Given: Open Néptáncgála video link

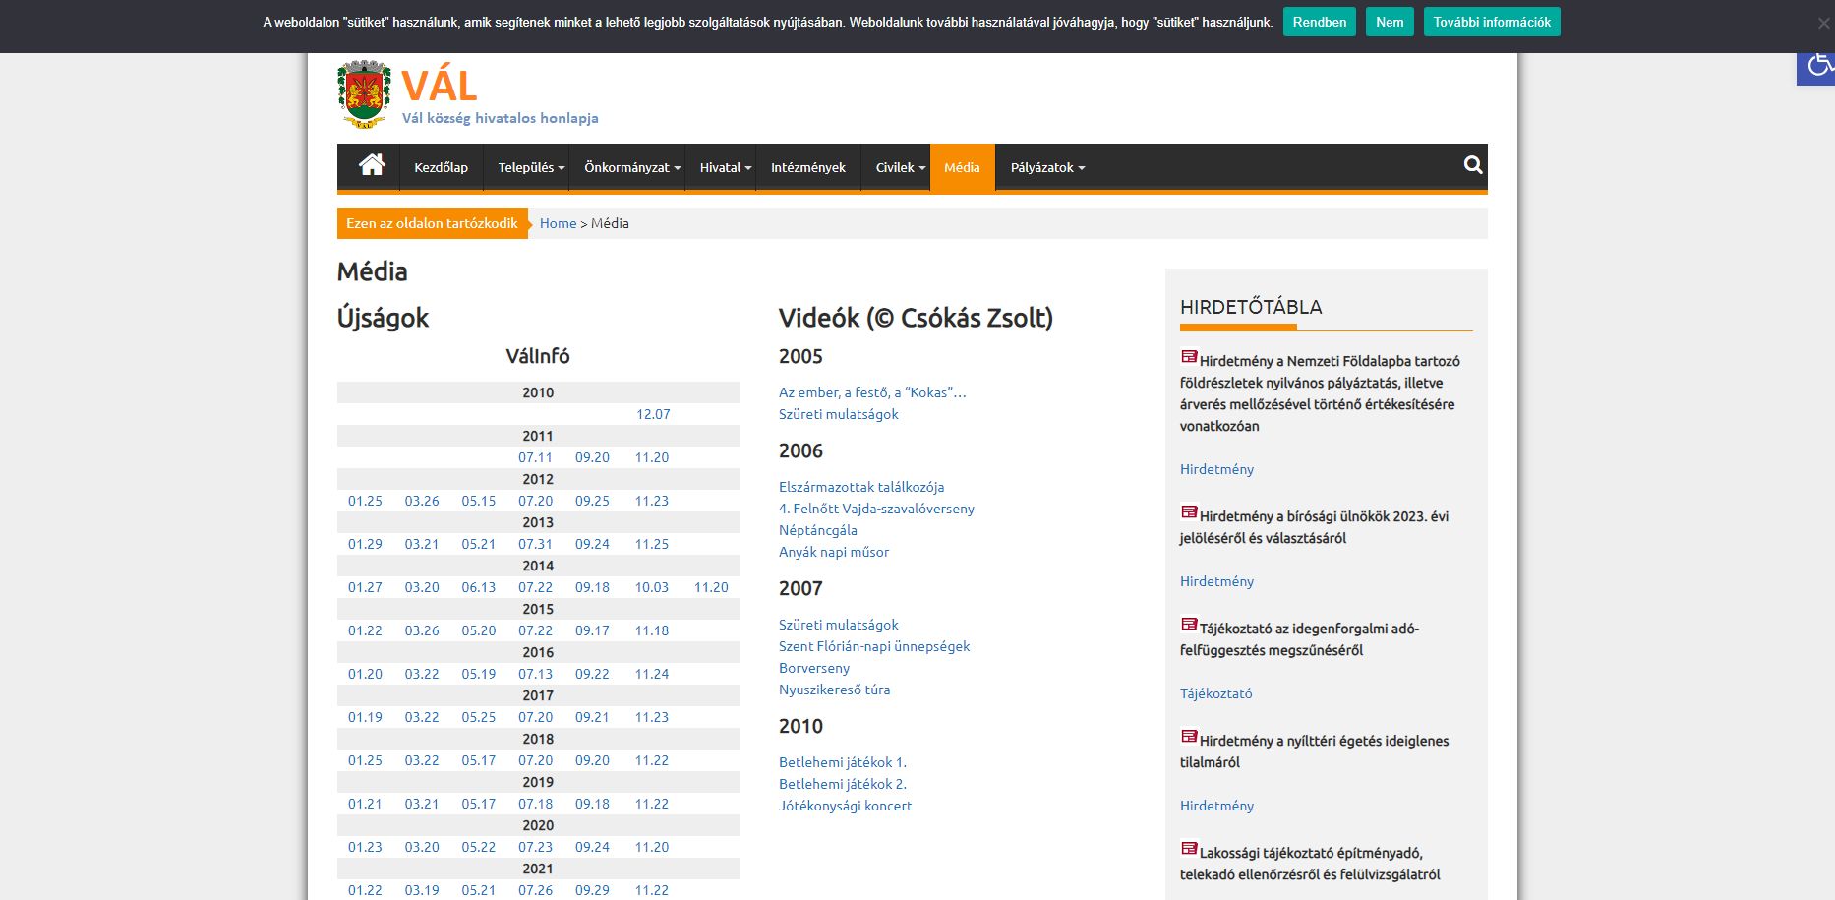Looking at the screenshot, I should coord(818,530).
